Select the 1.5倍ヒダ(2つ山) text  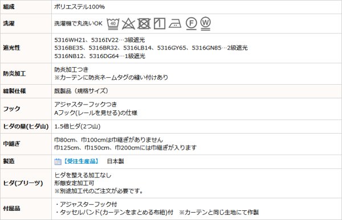pos(78,126)
